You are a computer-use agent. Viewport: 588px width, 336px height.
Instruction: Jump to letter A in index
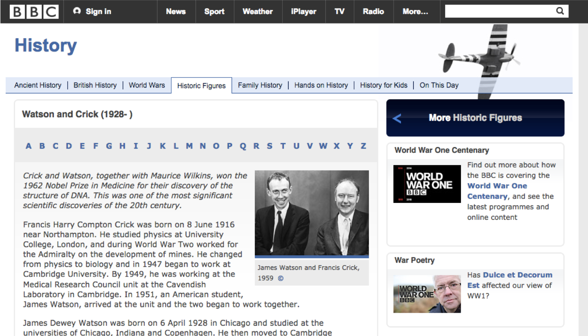coord(29,146)
